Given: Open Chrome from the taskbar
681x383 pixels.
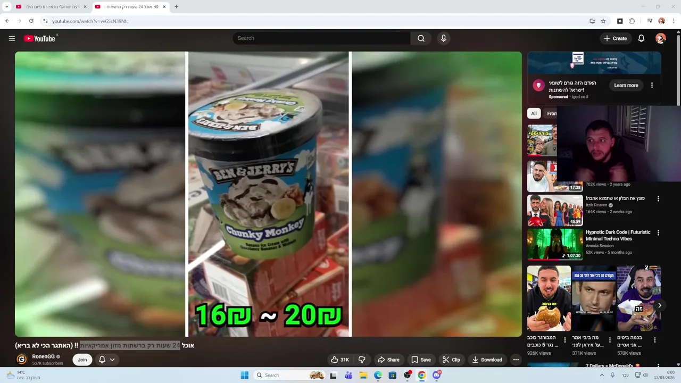Looking at the screenshot, I should 421,375.
